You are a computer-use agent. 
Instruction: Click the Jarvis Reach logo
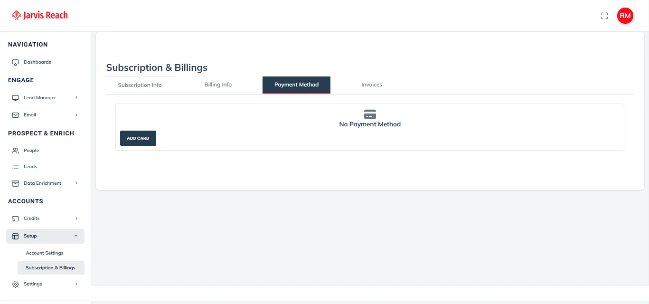click(40, 15)
